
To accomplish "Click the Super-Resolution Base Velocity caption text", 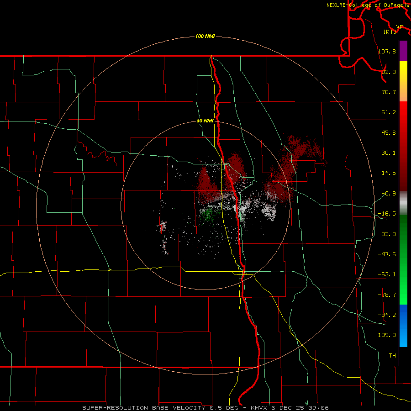I will pyautogui.click(x=205, y=408).
